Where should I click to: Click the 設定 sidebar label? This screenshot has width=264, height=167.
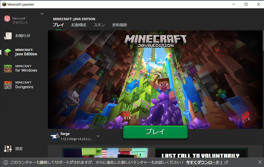tap(19, 149)
